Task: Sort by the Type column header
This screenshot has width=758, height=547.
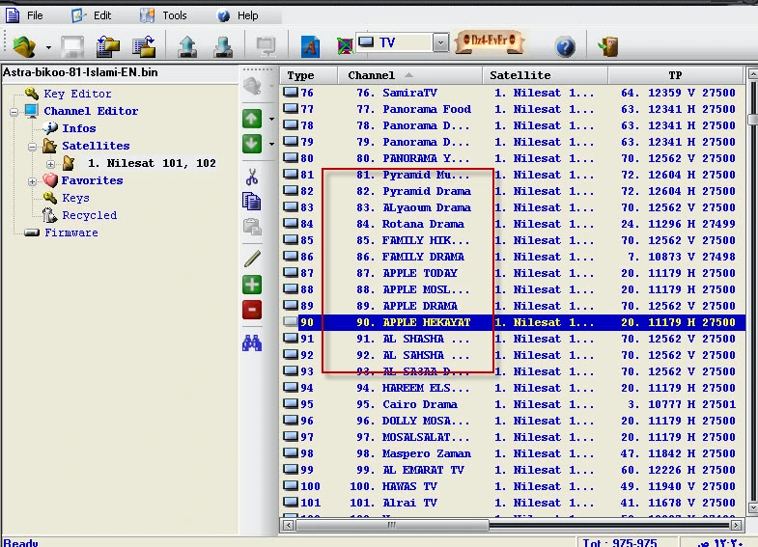Action: click(x=308, y=76)
